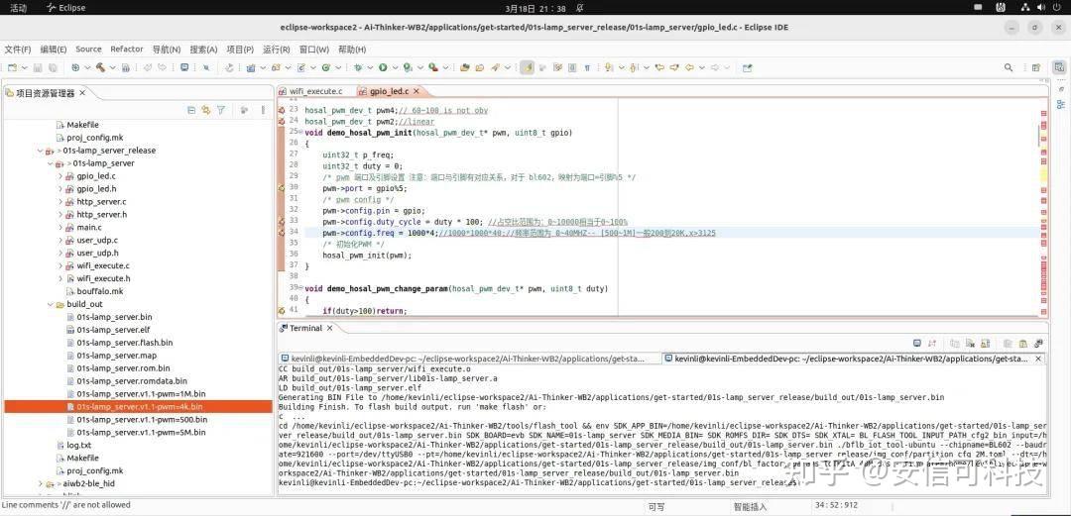The height and width of the screenshot is (516, 1071).
Task: Expand the gpio_led.c tree node
Action: pyautogui.click(x=60, y=176)
